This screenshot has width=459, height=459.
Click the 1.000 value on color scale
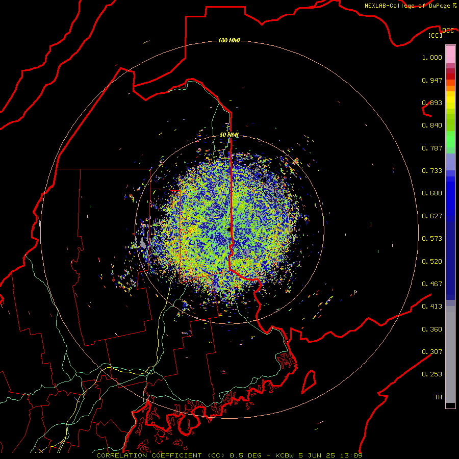pyautogui.click(x=432, y=57)
